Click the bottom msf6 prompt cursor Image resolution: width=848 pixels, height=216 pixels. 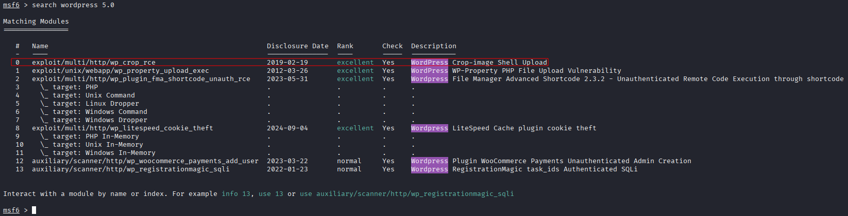tap(34, 210)
